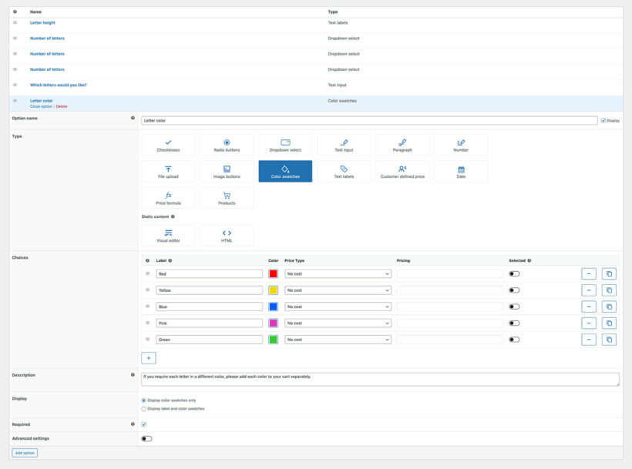Select the Checkboxes option type
Image resolution: width=632 pixels, height=469 pixels.
168,145
